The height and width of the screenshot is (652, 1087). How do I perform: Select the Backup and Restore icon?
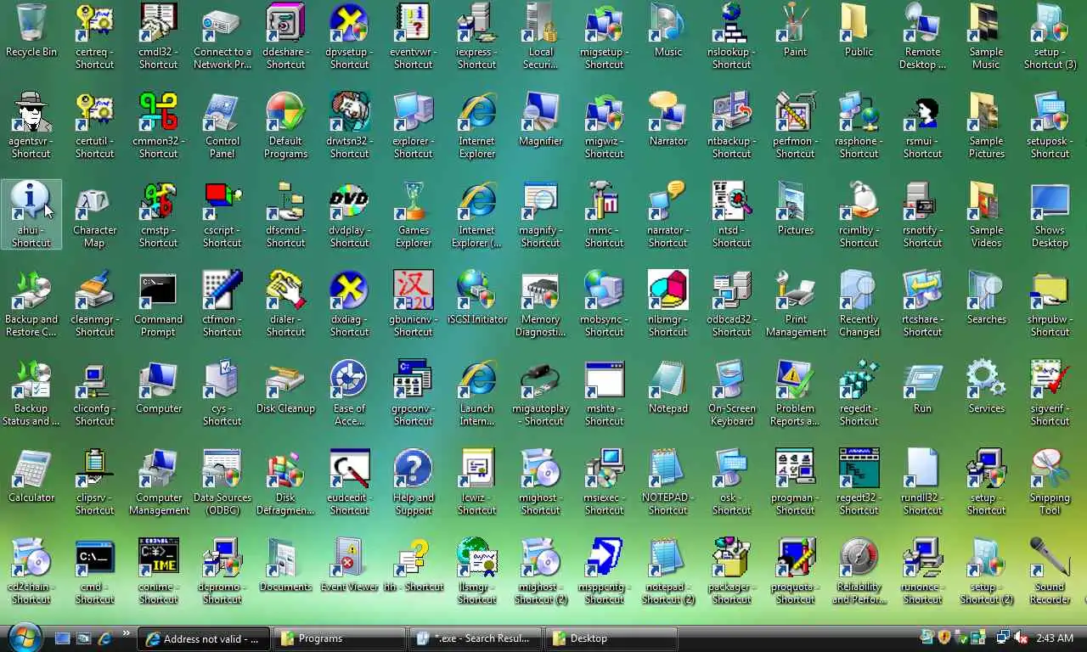click(x=31, y=304)
